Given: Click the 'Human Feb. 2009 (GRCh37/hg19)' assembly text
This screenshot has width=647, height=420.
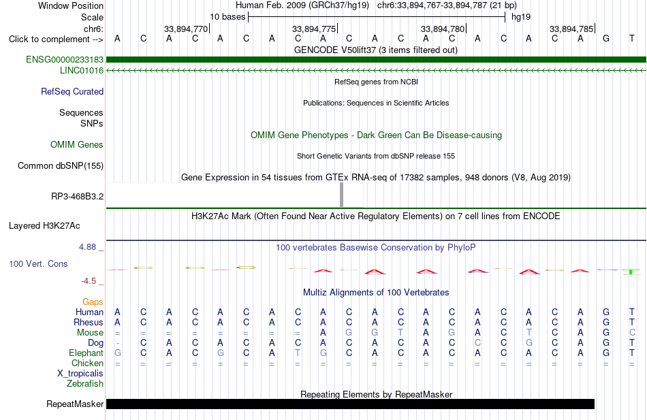Looking at the screenshot, I should coord(302,5).
